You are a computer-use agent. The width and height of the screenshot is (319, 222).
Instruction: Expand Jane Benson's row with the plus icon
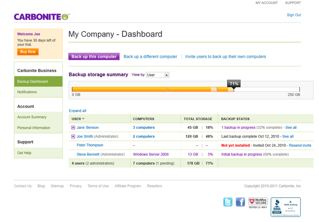tap(73, 128)
